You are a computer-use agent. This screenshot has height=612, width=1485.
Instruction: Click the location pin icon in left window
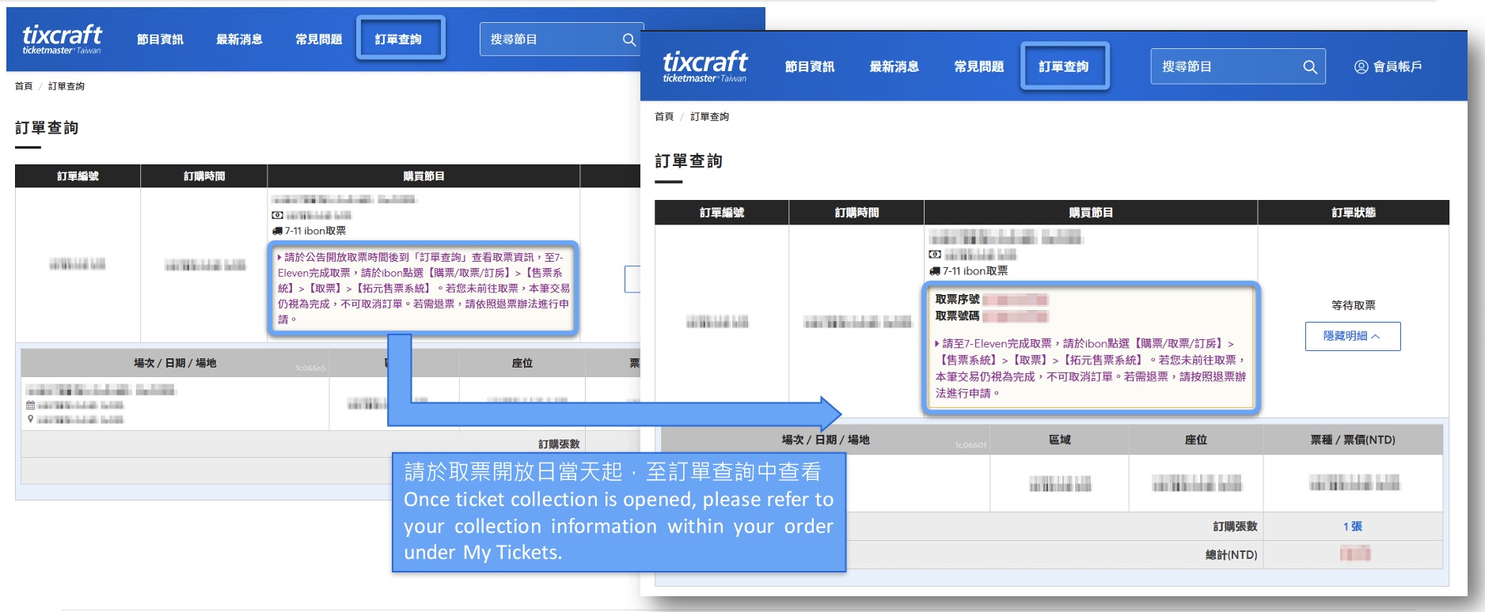pos(30,419)
